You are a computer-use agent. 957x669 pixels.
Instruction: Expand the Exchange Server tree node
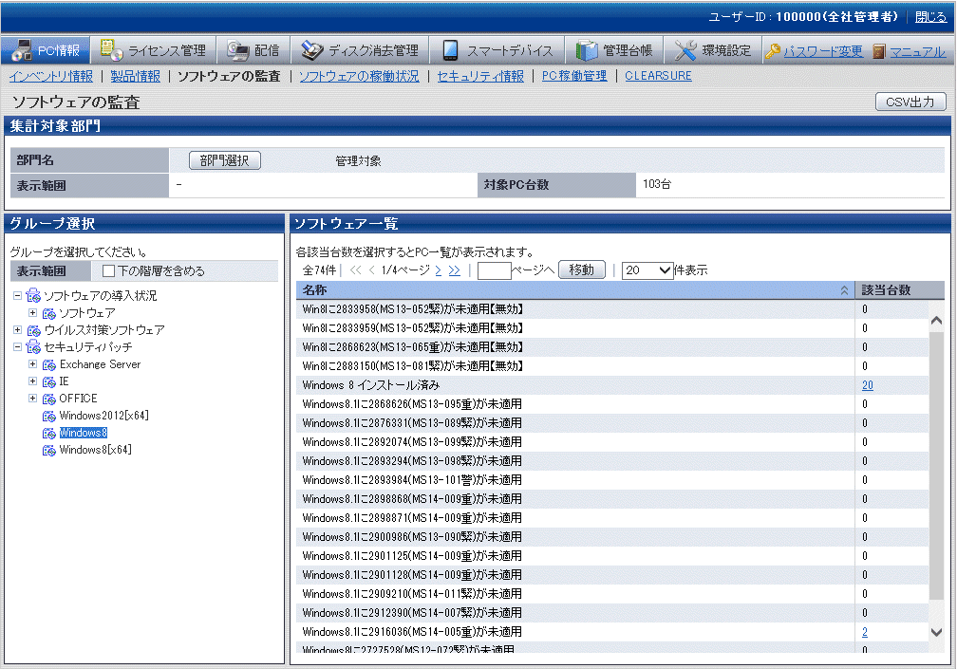pos(33,364)
